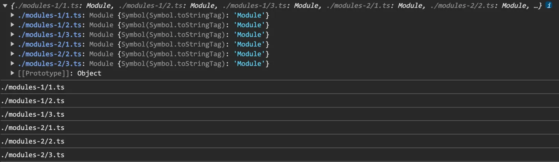Select the ./modules-1/1.ts property key
The image size is (559, 162).
point(50,15)
